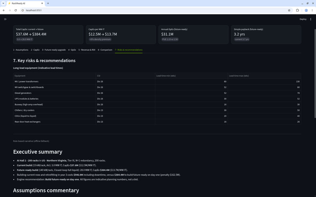The height and width of the screenshot is (197, 316).
Task: Click the PUE 1.15 vs 1.50 badge
Action: [x=170, y=39]
